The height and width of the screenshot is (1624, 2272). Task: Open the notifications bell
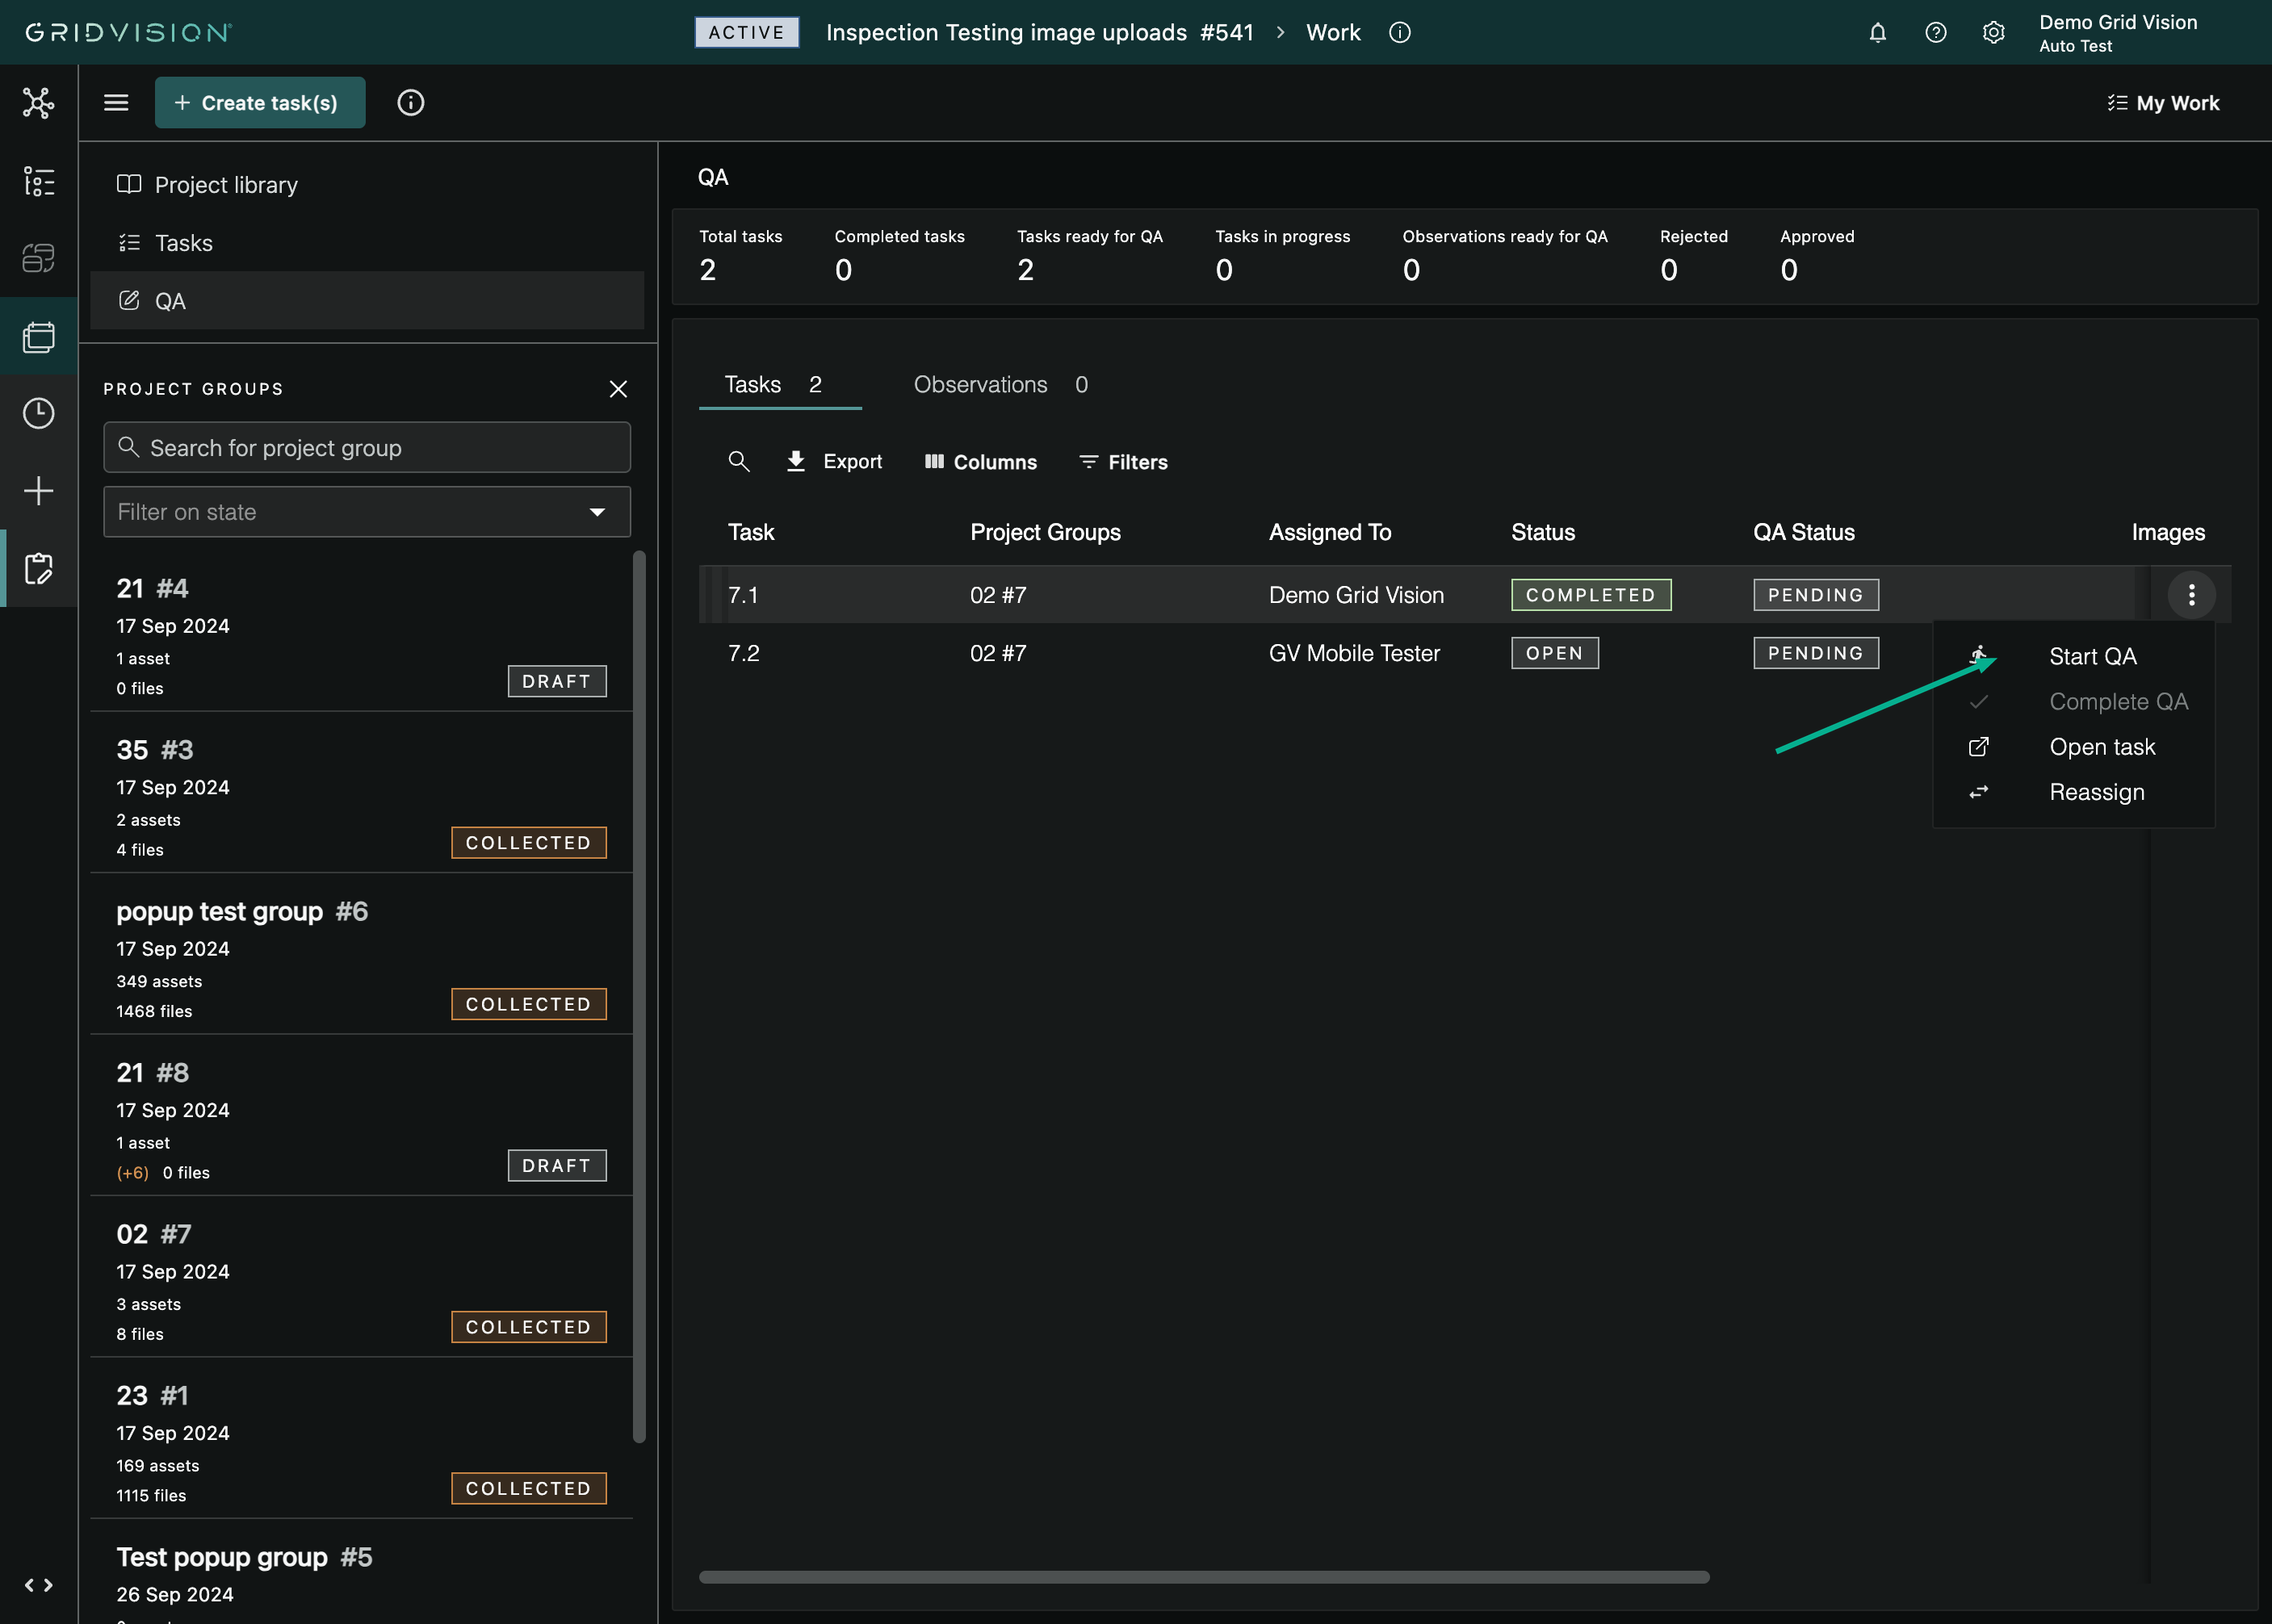[1878, 32]
